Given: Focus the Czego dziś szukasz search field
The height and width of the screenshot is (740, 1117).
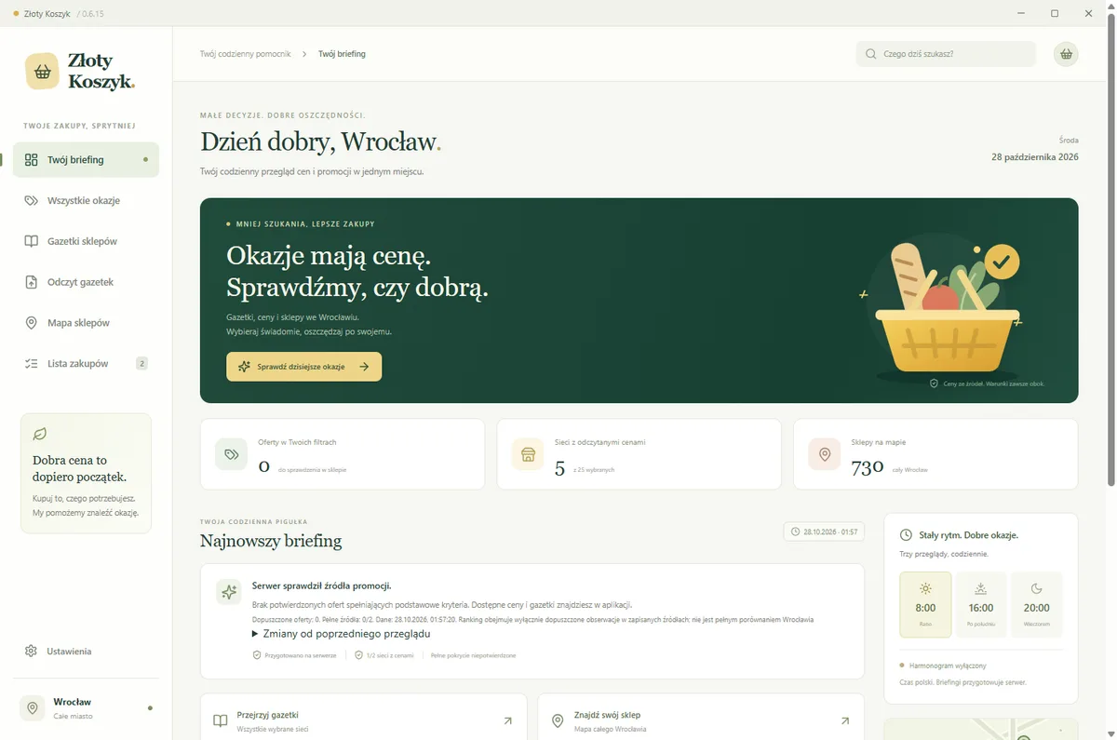Looking at the screenshot, I should click(946, 54).
